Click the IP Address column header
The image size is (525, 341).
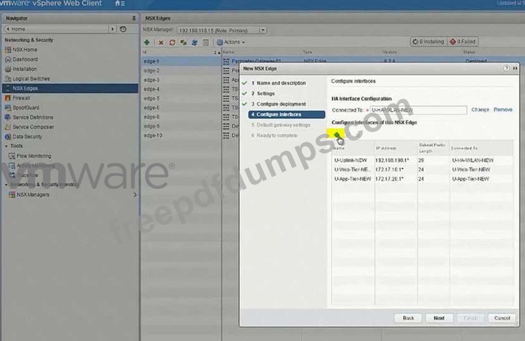click(396, 148)
